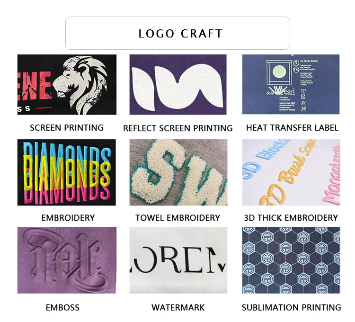The image size is (355, 322).
Task: Open the hexagon sublimation pattern image
Action: pos(291,260)
